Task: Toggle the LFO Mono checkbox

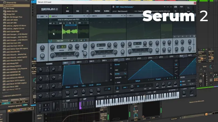Action: tap(115, 83)
